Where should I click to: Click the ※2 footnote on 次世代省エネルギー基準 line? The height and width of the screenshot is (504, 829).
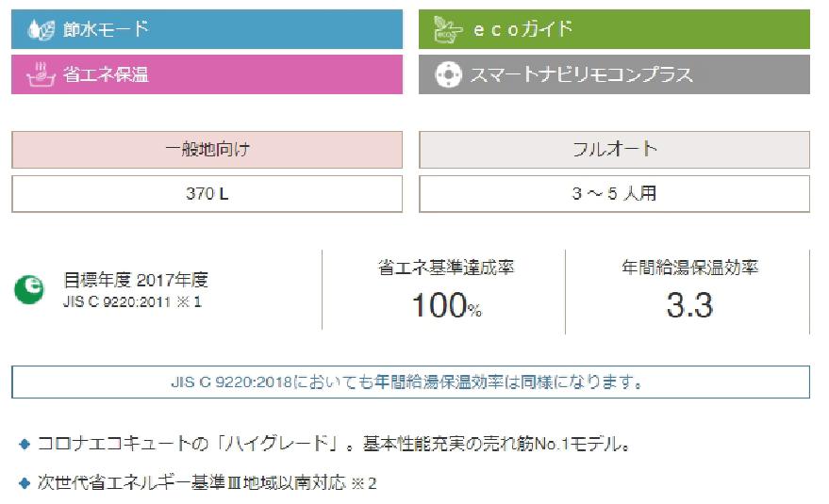364,483
